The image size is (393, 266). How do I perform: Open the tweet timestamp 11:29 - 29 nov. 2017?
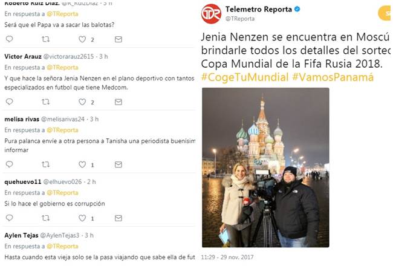pyautogui.click(x=227, y=257)
